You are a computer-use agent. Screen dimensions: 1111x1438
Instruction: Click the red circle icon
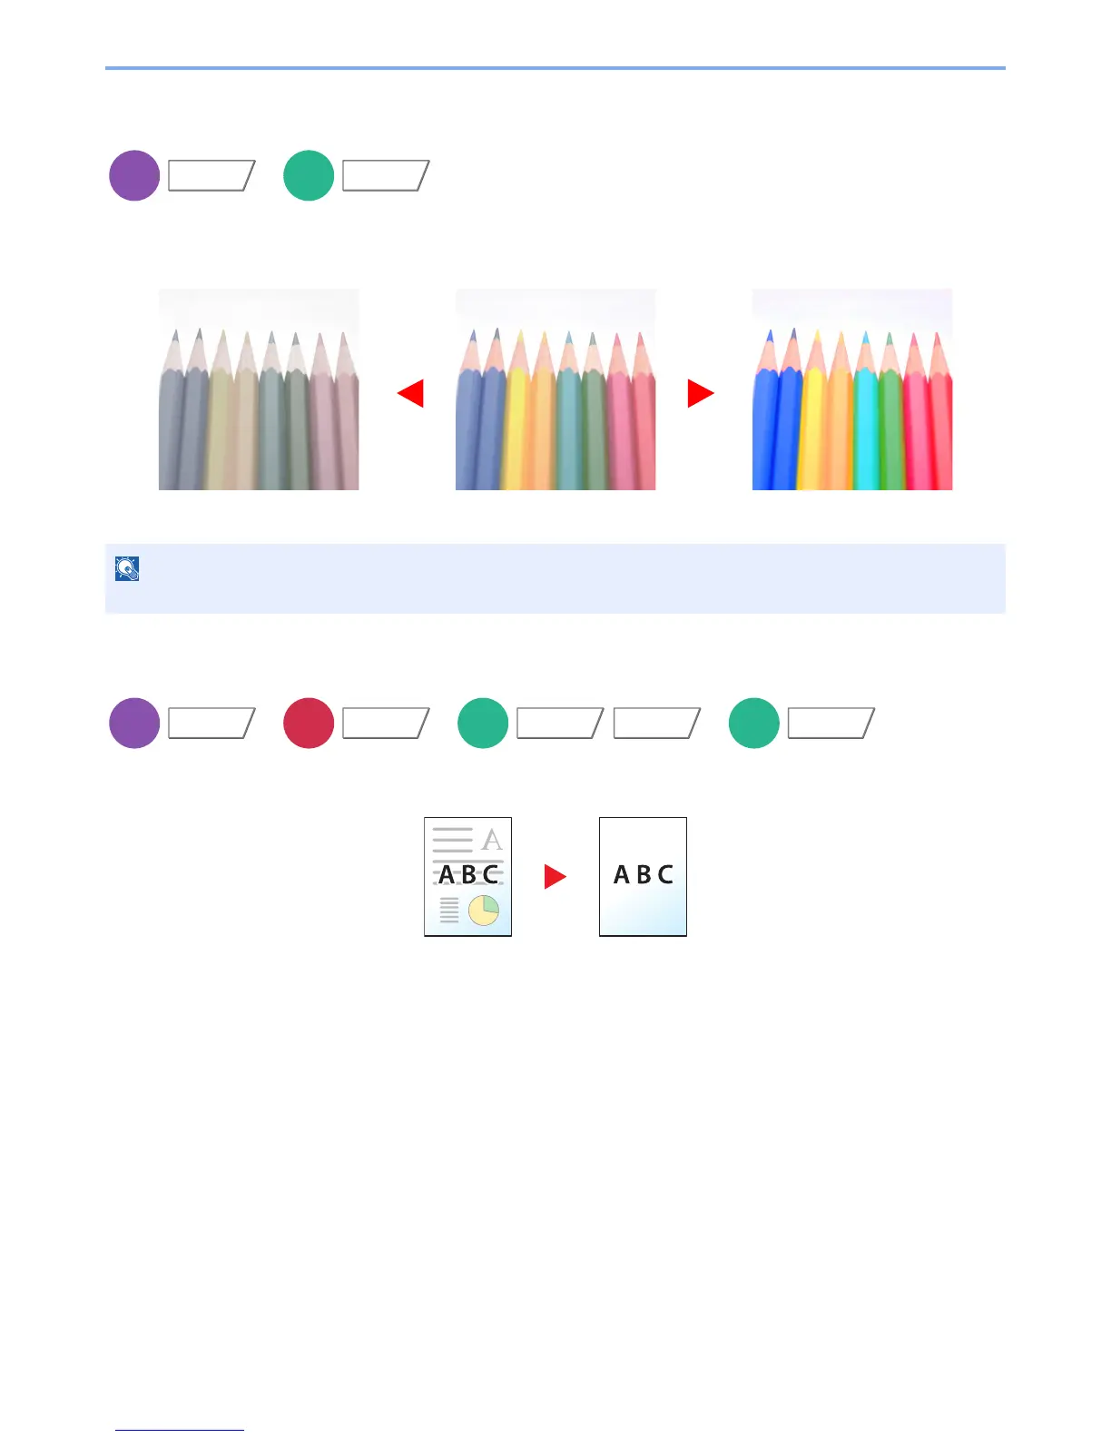[x=309, y=723]
